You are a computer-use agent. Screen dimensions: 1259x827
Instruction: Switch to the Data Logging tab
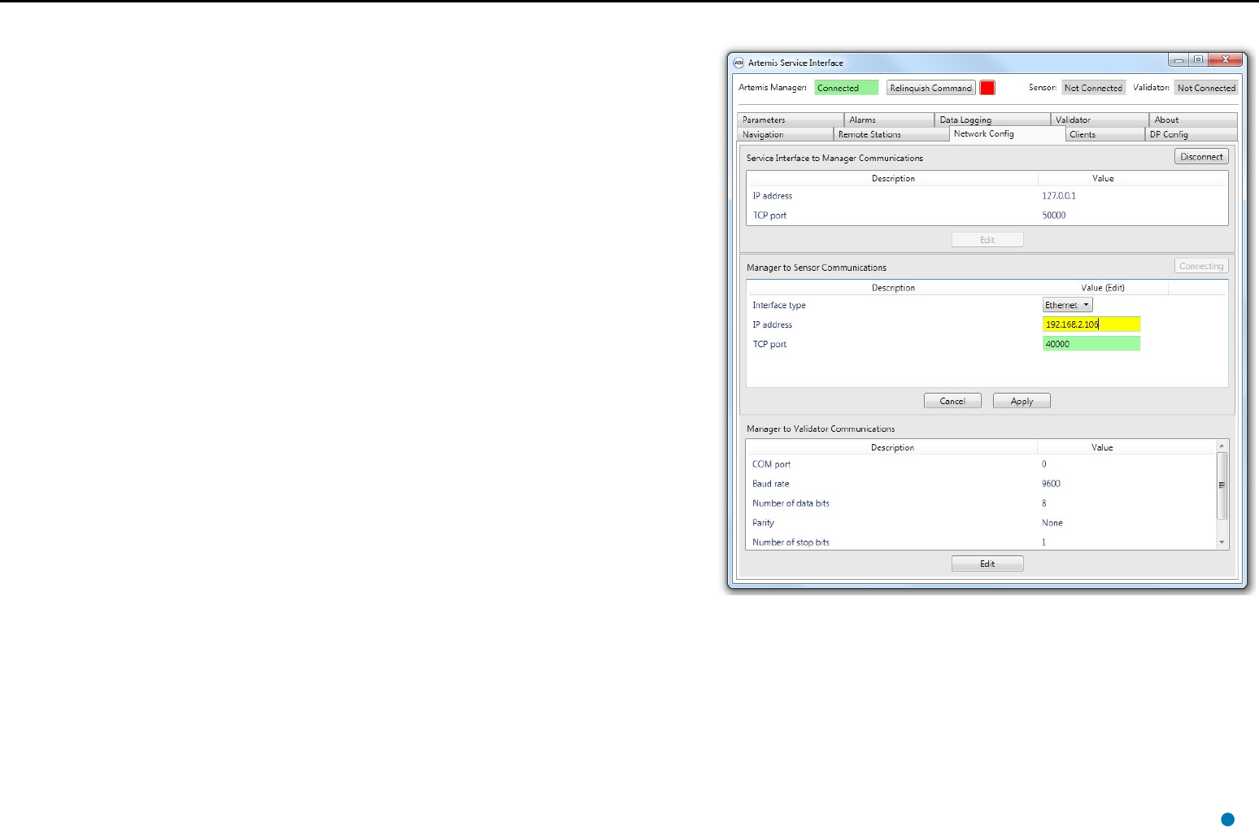(x=993, y=120)
